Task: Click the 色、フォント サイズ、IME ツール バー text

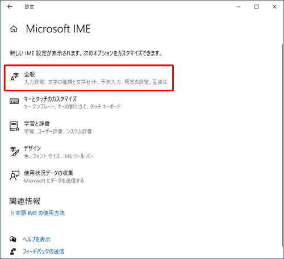Action: point(59,156)
